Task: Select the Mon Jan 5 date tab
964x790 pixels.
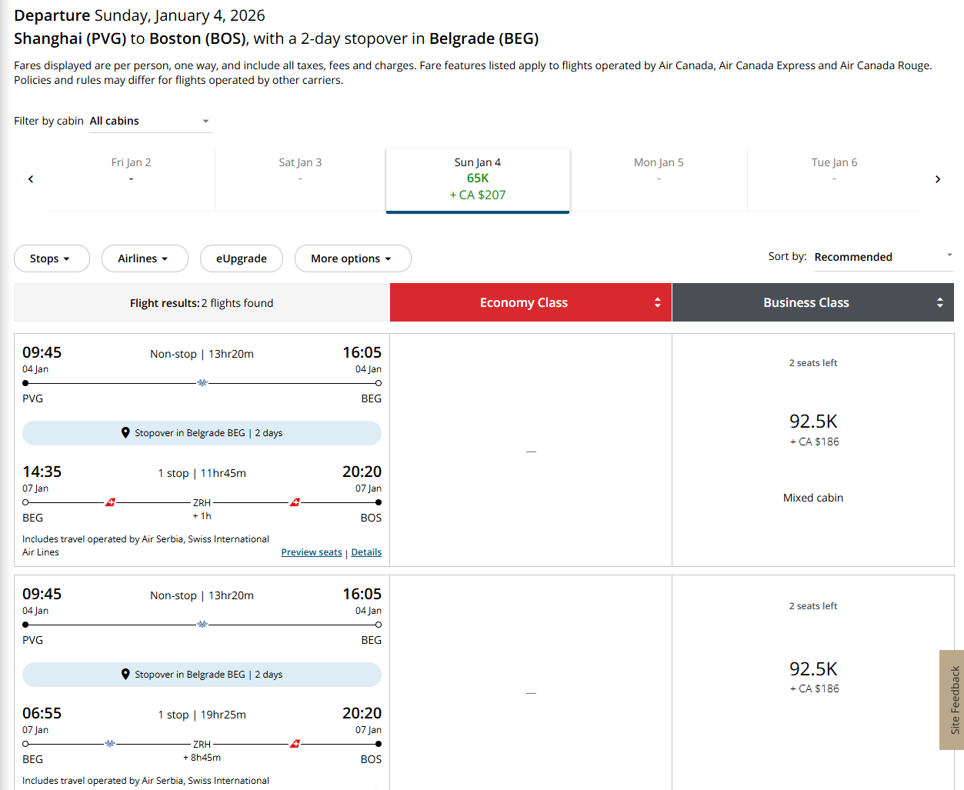Action: pyautogui.click(x=659, y=171)
